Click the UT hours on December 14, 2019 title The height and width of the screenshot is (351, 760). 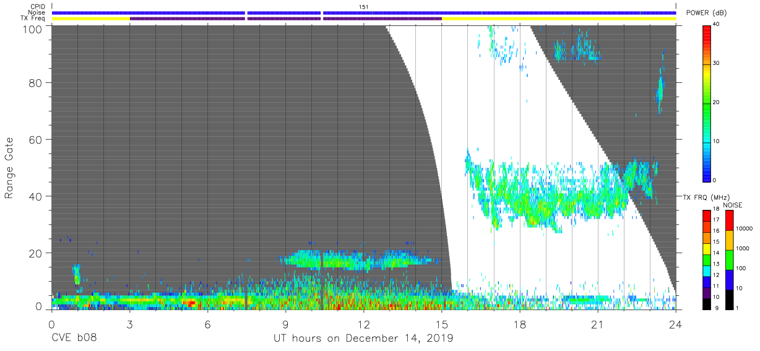click(x=364, y=339)
